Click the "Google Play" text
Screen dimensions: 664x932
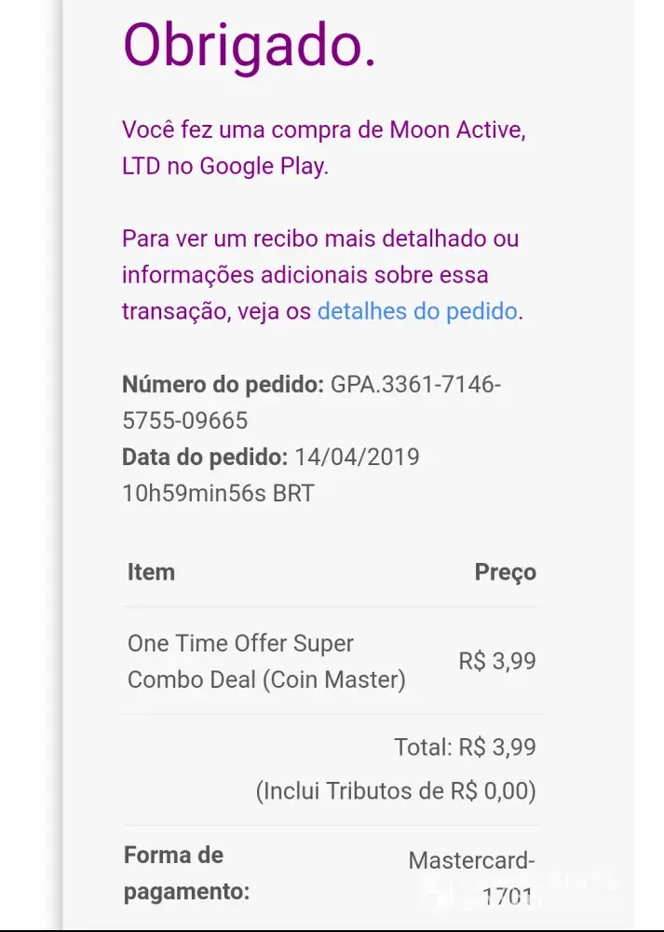tap(262, 167)
